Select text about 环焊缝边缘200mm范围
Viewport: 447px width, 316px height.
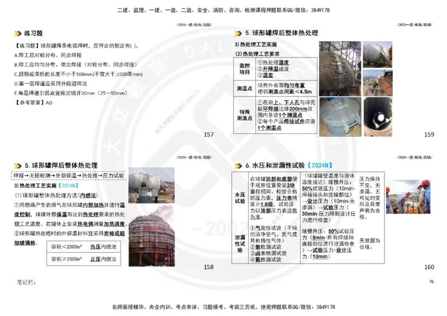pos(286,108)
